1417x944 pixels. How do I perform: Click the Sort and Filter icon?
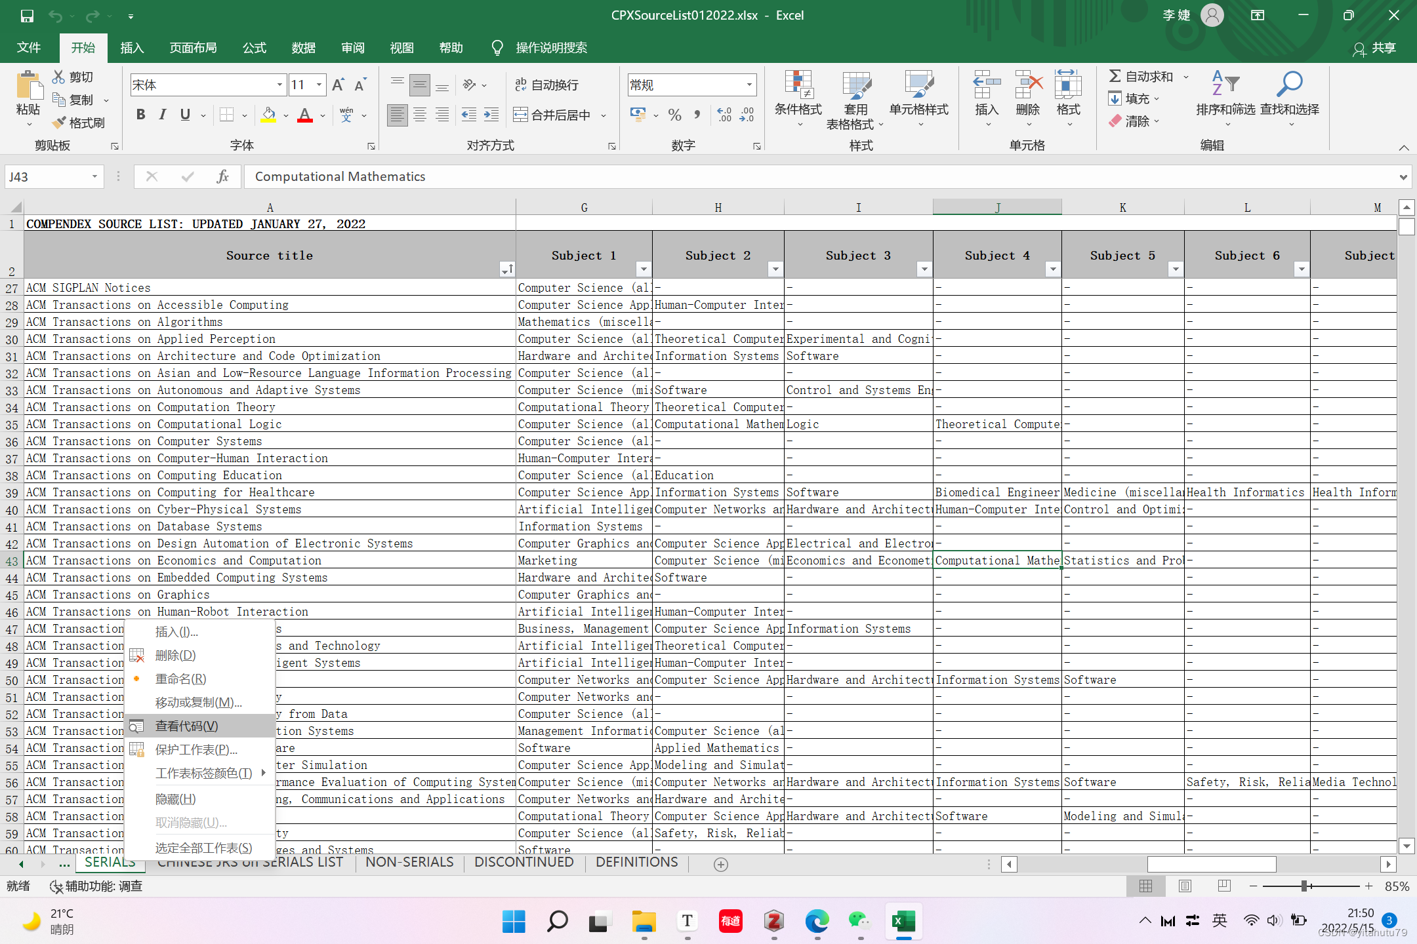(x=1224, y=84)
